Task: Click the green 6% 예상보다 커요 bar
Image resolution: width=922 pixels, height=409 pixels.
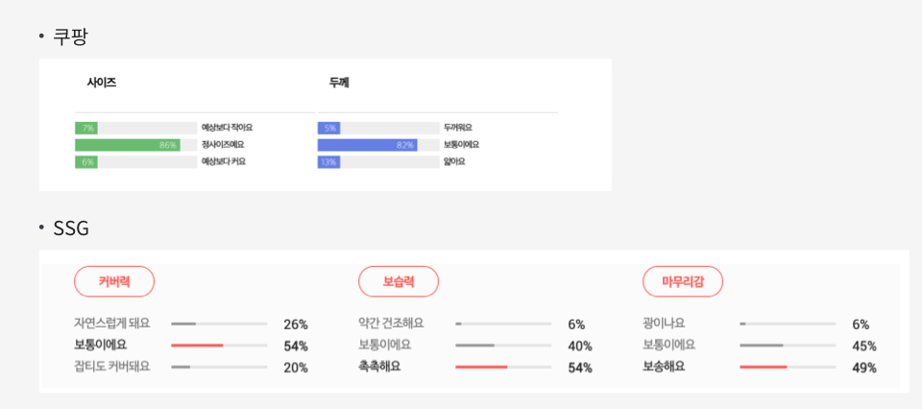Action: click(x=86, y=162)
